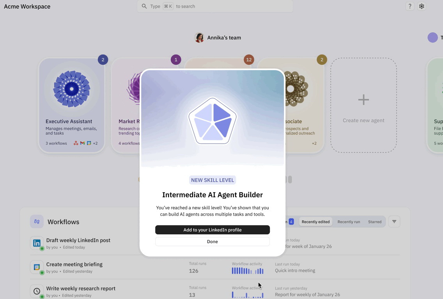Click the weekly research report clock icon

coord(37,291)
